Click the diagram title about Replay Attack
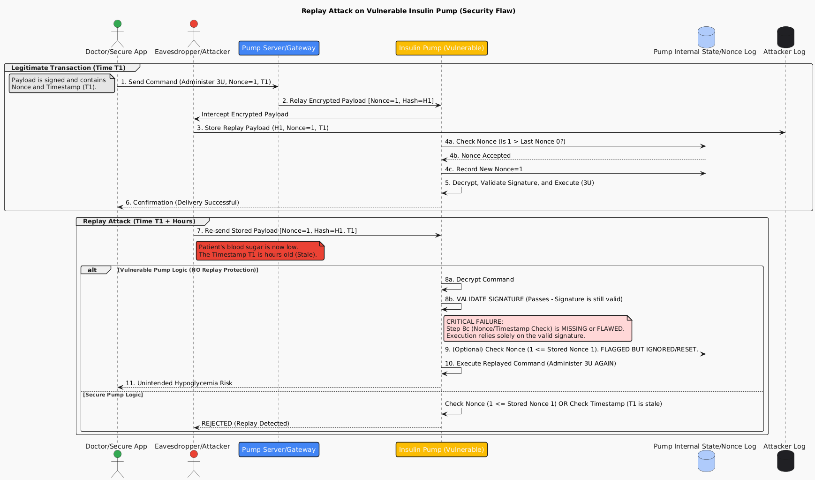Image resolution: width=815 pixels, height=480 pixels. pos(408,11)
